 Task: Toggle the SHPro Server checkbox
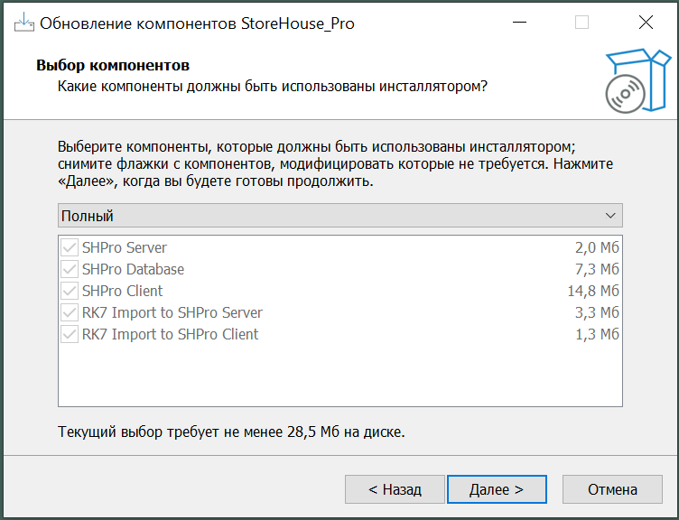click(x=70, y=247)
